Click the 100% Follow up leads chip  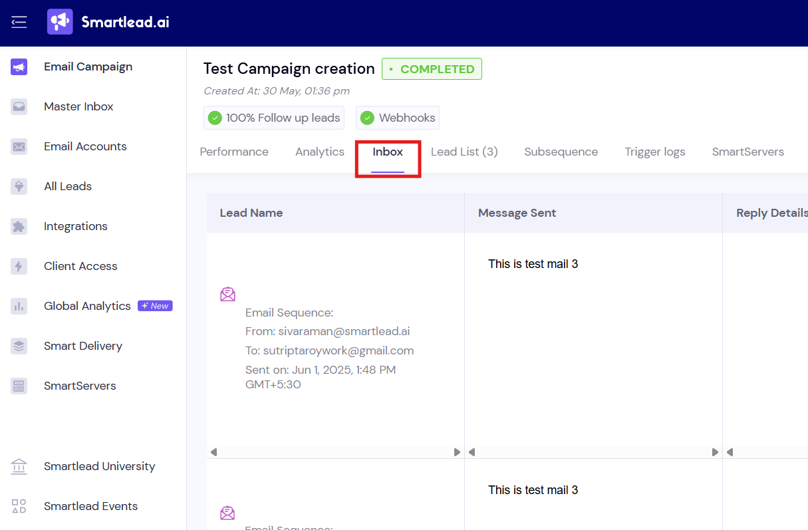click(x=274, y=118)
